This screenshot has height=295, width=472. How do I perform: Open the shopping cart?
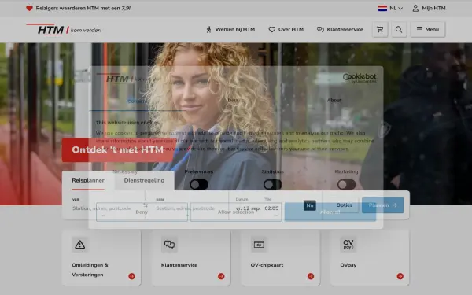[x=380, y=29]
